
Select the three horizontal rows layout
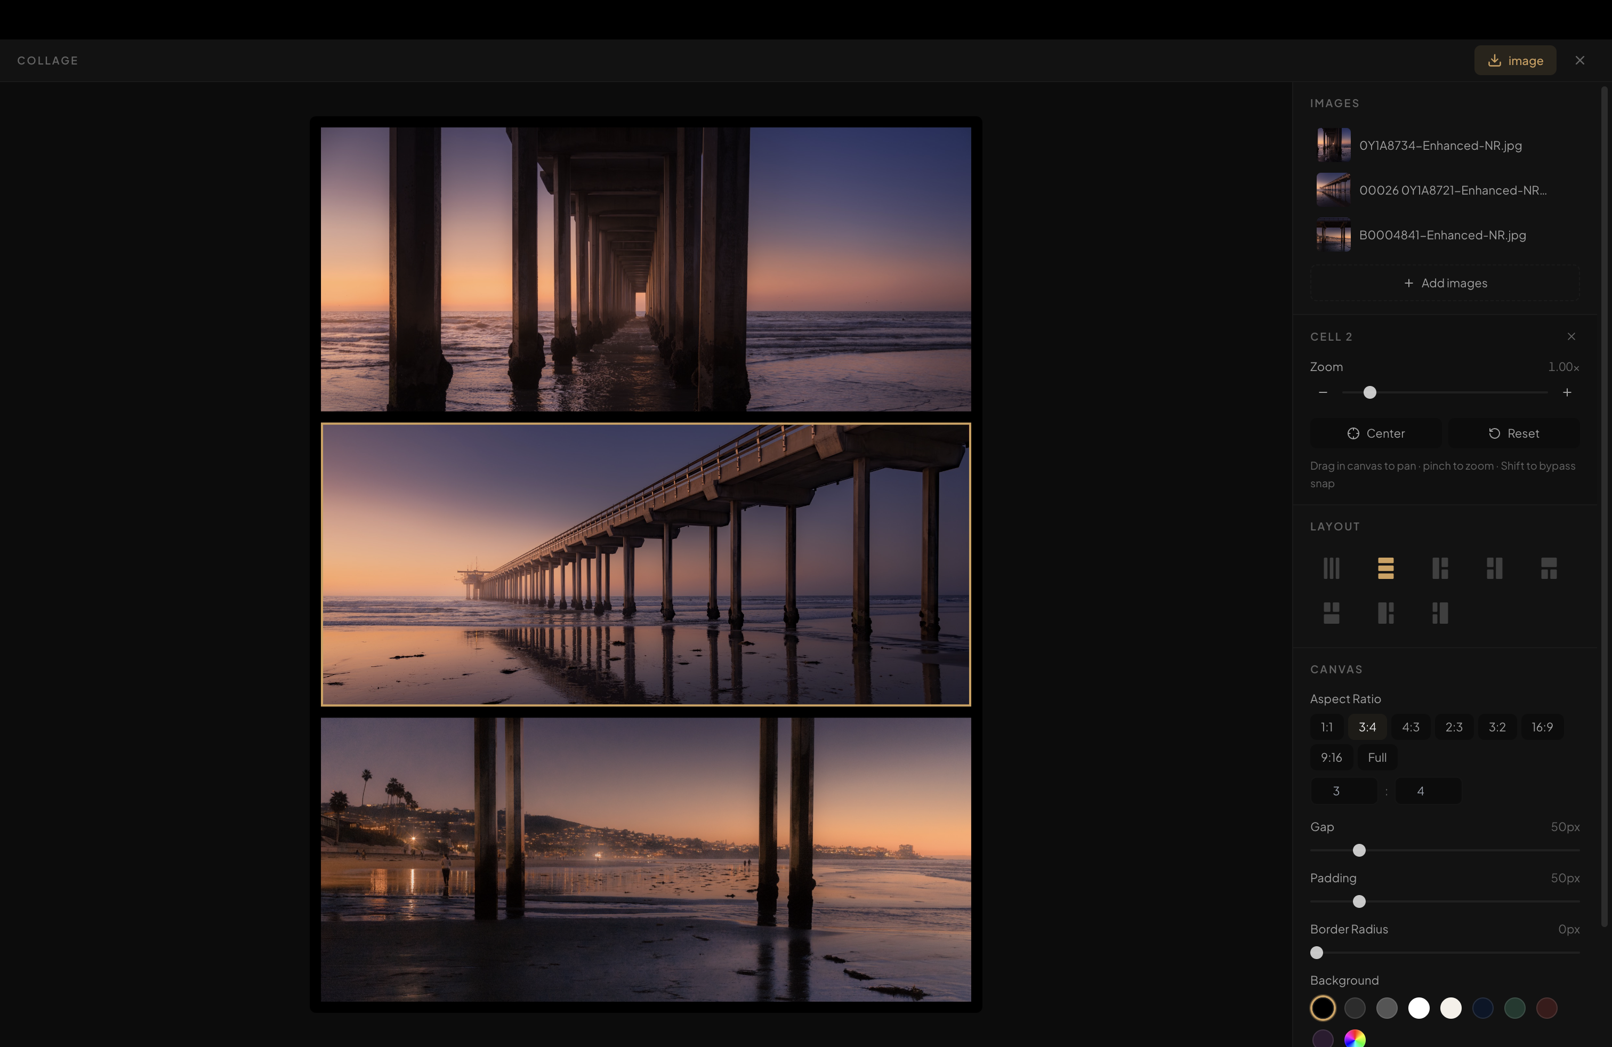tap(1386, 568)
